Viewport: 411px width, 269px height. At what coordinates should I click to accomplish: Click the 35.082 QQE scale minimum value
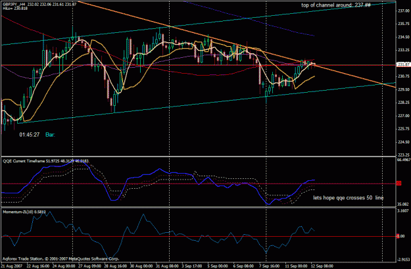click(403, 205)
